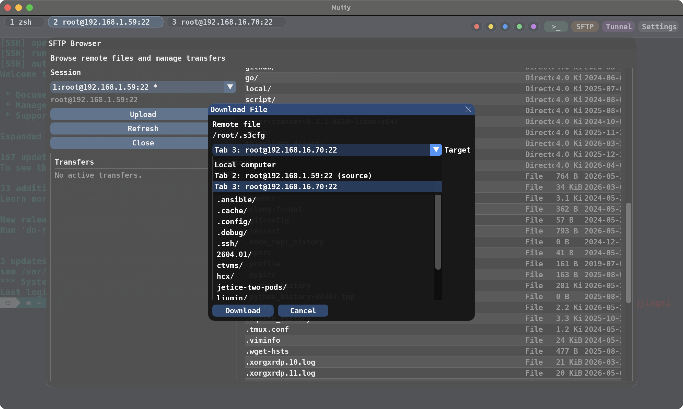The width and height of the screenshot is (683, 409).
Task: Click Close in SFTP Browser
Action: (x=143, y=143)
